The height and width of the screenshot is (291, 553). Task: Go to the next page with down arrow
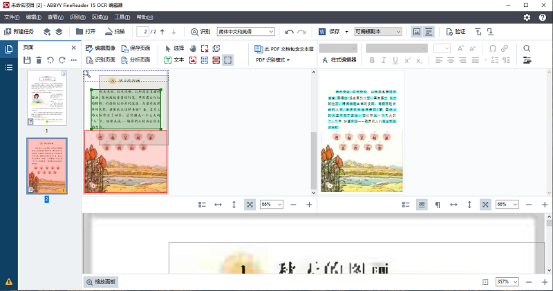pos(174,32)
